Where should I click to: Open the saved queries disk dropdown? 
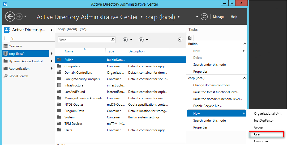pos(143,40)
